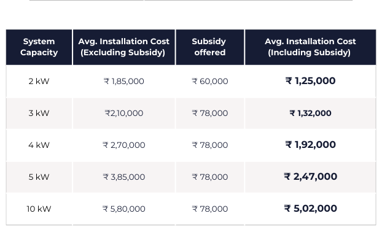Click the bold ₹ 1,32,000 final cost
The width and height of the screenshot is (382, 251).
pyautogui.click(x=310, y=113)
